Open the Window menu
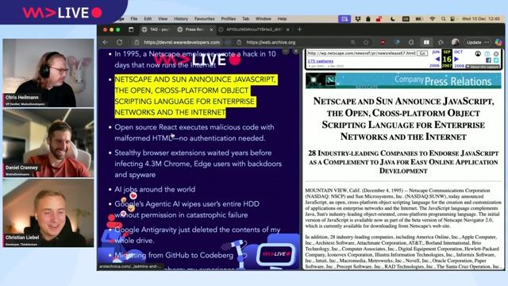 tap(263, 19)
